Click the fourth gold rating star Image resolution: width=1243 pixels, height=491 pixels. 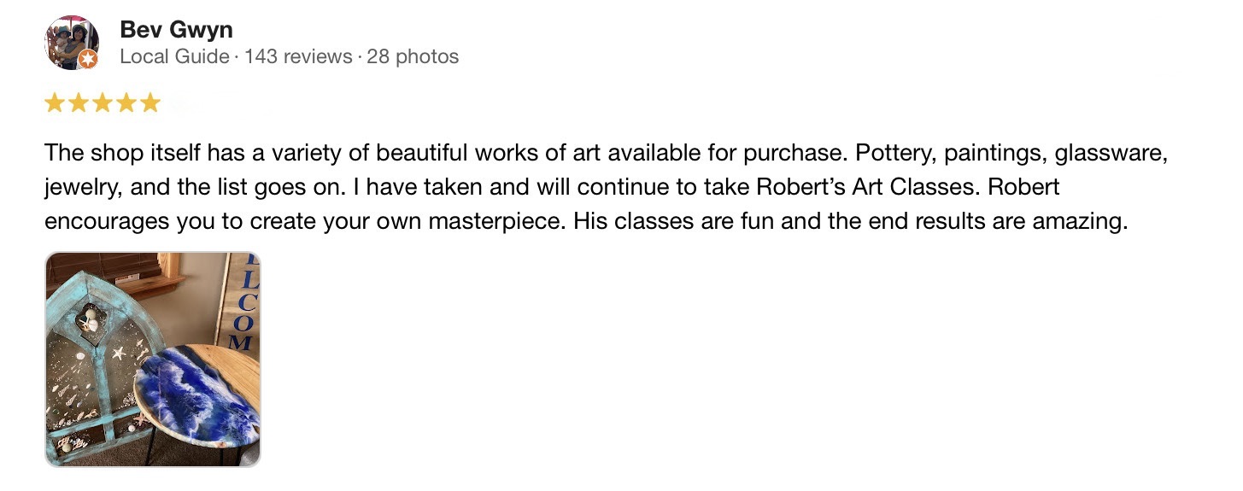tap(126, 103)
